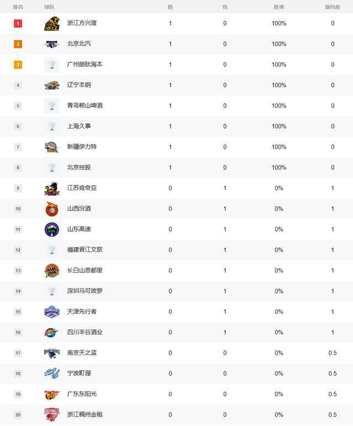
Task: Click the 山西汾酒 team logo
Action: coord(52,209)
